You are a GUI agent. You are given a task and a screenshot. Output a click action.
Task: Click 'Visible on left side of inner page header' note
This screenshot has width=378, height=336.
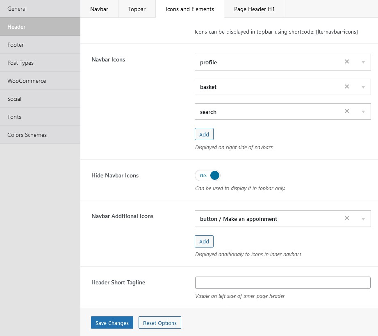pos(240,296)
